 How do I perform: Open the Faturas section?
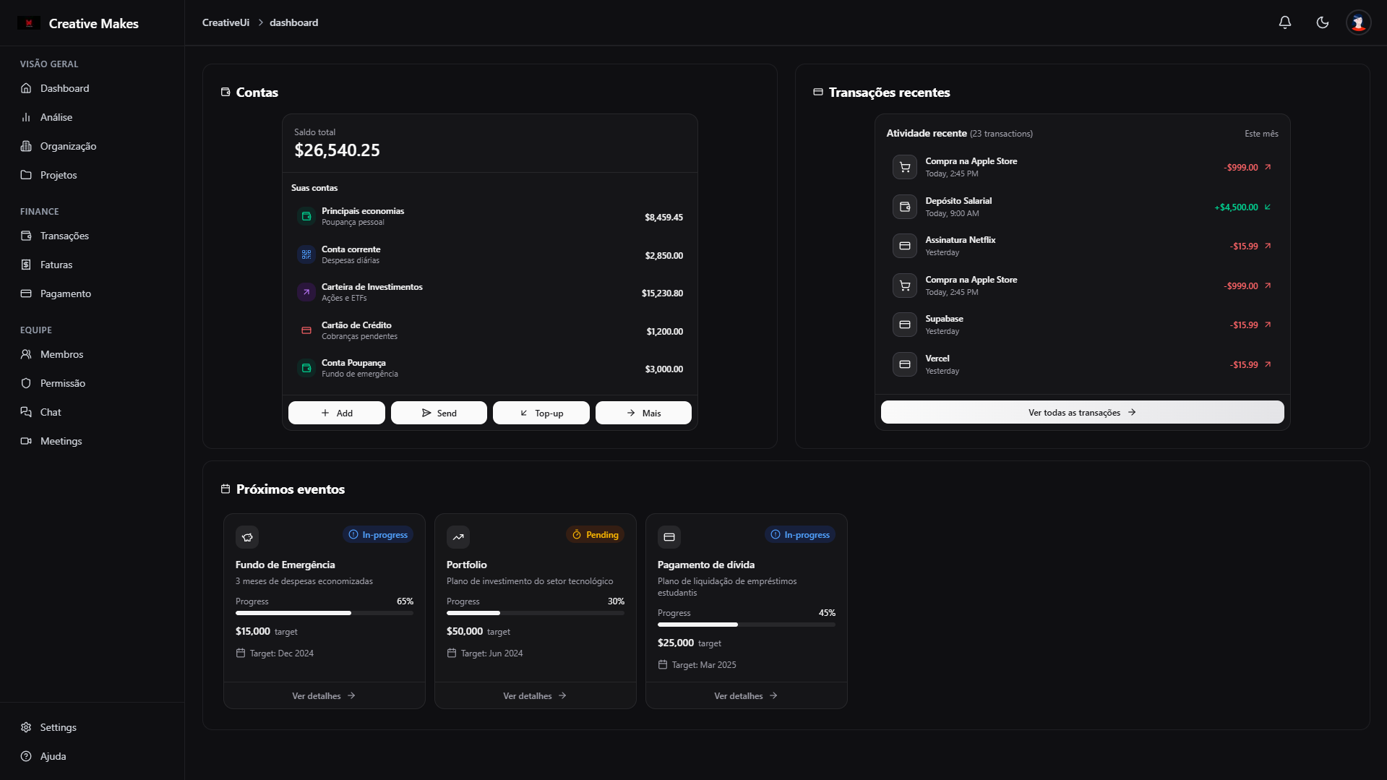pyautogui.click(x=56, y=265)
